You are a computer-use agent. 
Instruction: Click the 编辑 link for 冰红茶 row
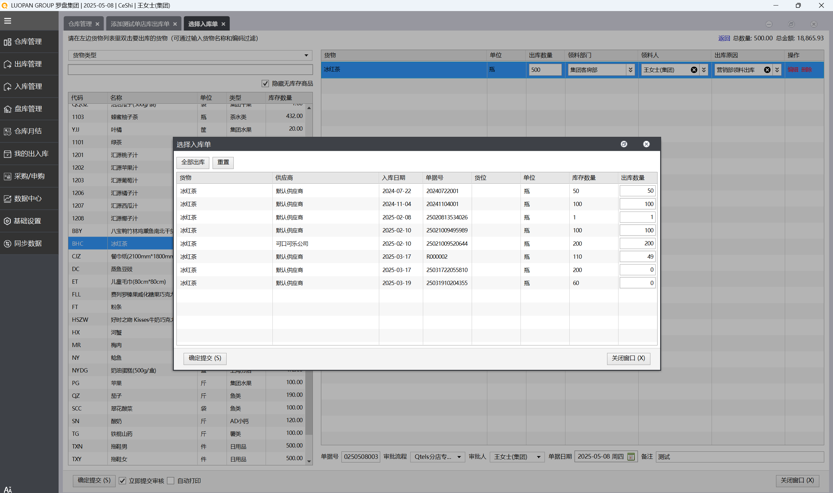pyautogui.click(x=793, y=70)
